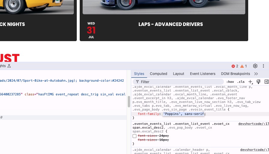Click the CK NIGHTS event title
Screen dimensions: 269x154
click(x=13, y=24)
